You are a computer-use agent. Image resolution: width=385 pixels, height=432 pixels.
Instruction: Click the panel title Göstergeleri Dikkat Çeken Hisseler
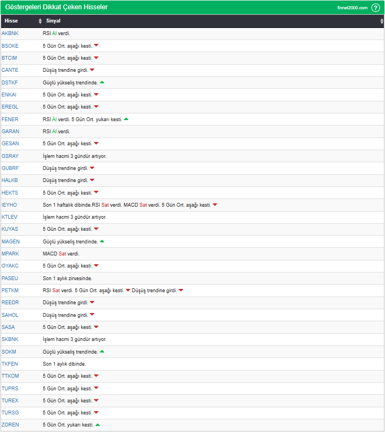56,7
